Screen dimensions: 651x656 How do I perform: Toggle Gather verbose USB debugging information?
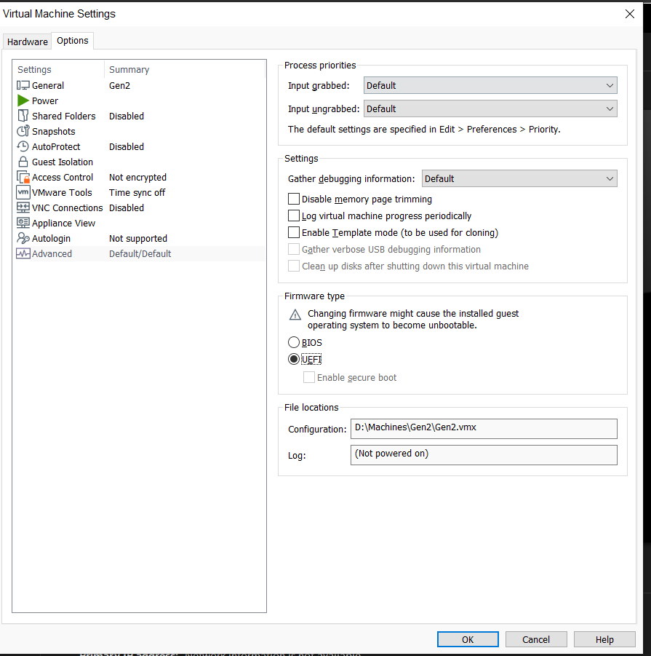(294, 249)
